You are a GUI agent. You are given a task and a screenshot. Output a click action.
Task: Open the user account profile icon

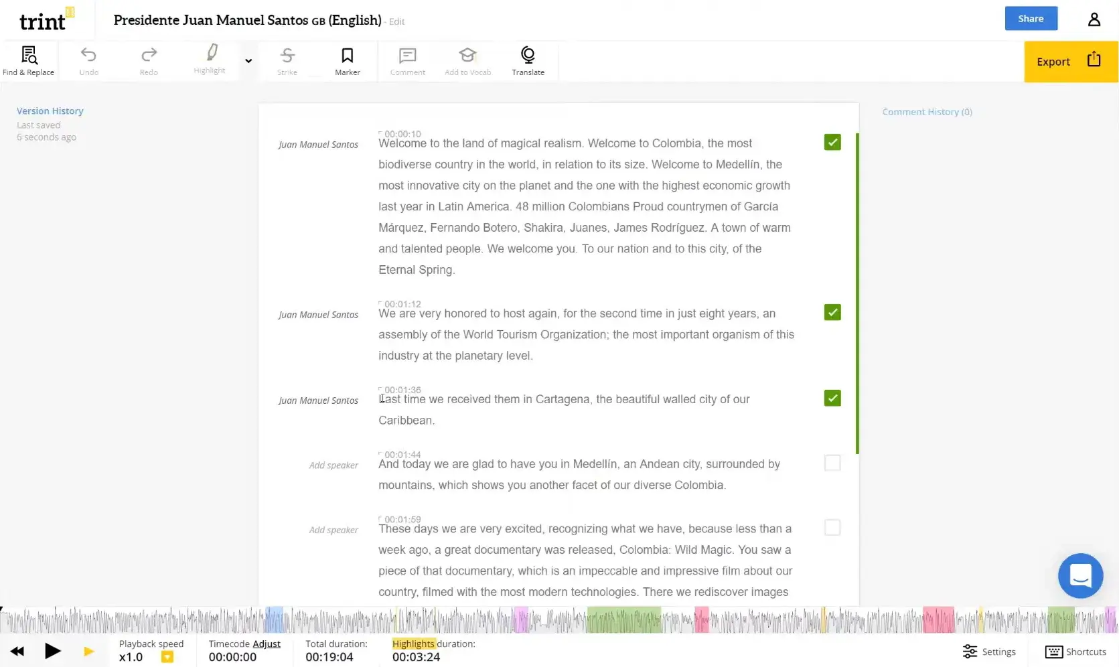point(1094,19)
